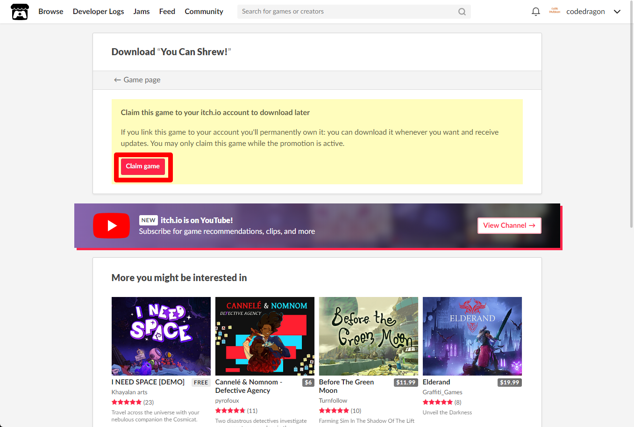The image size is (634, 427).
Task: Visit the Graffiti_Games creator page
Action: coord(442,392)
